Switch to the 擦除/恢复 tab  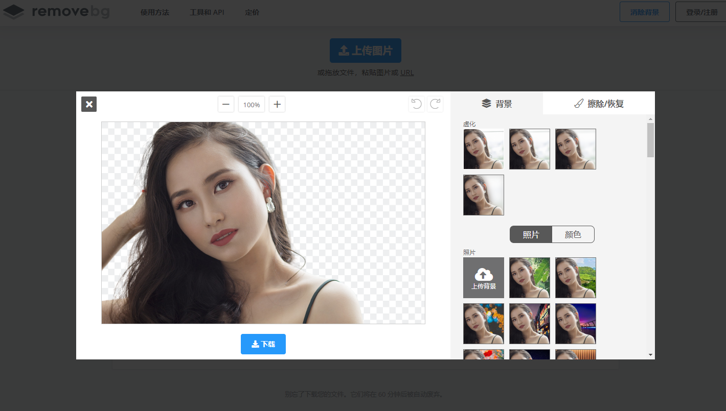pyautogui.click(x=599, y=104)
